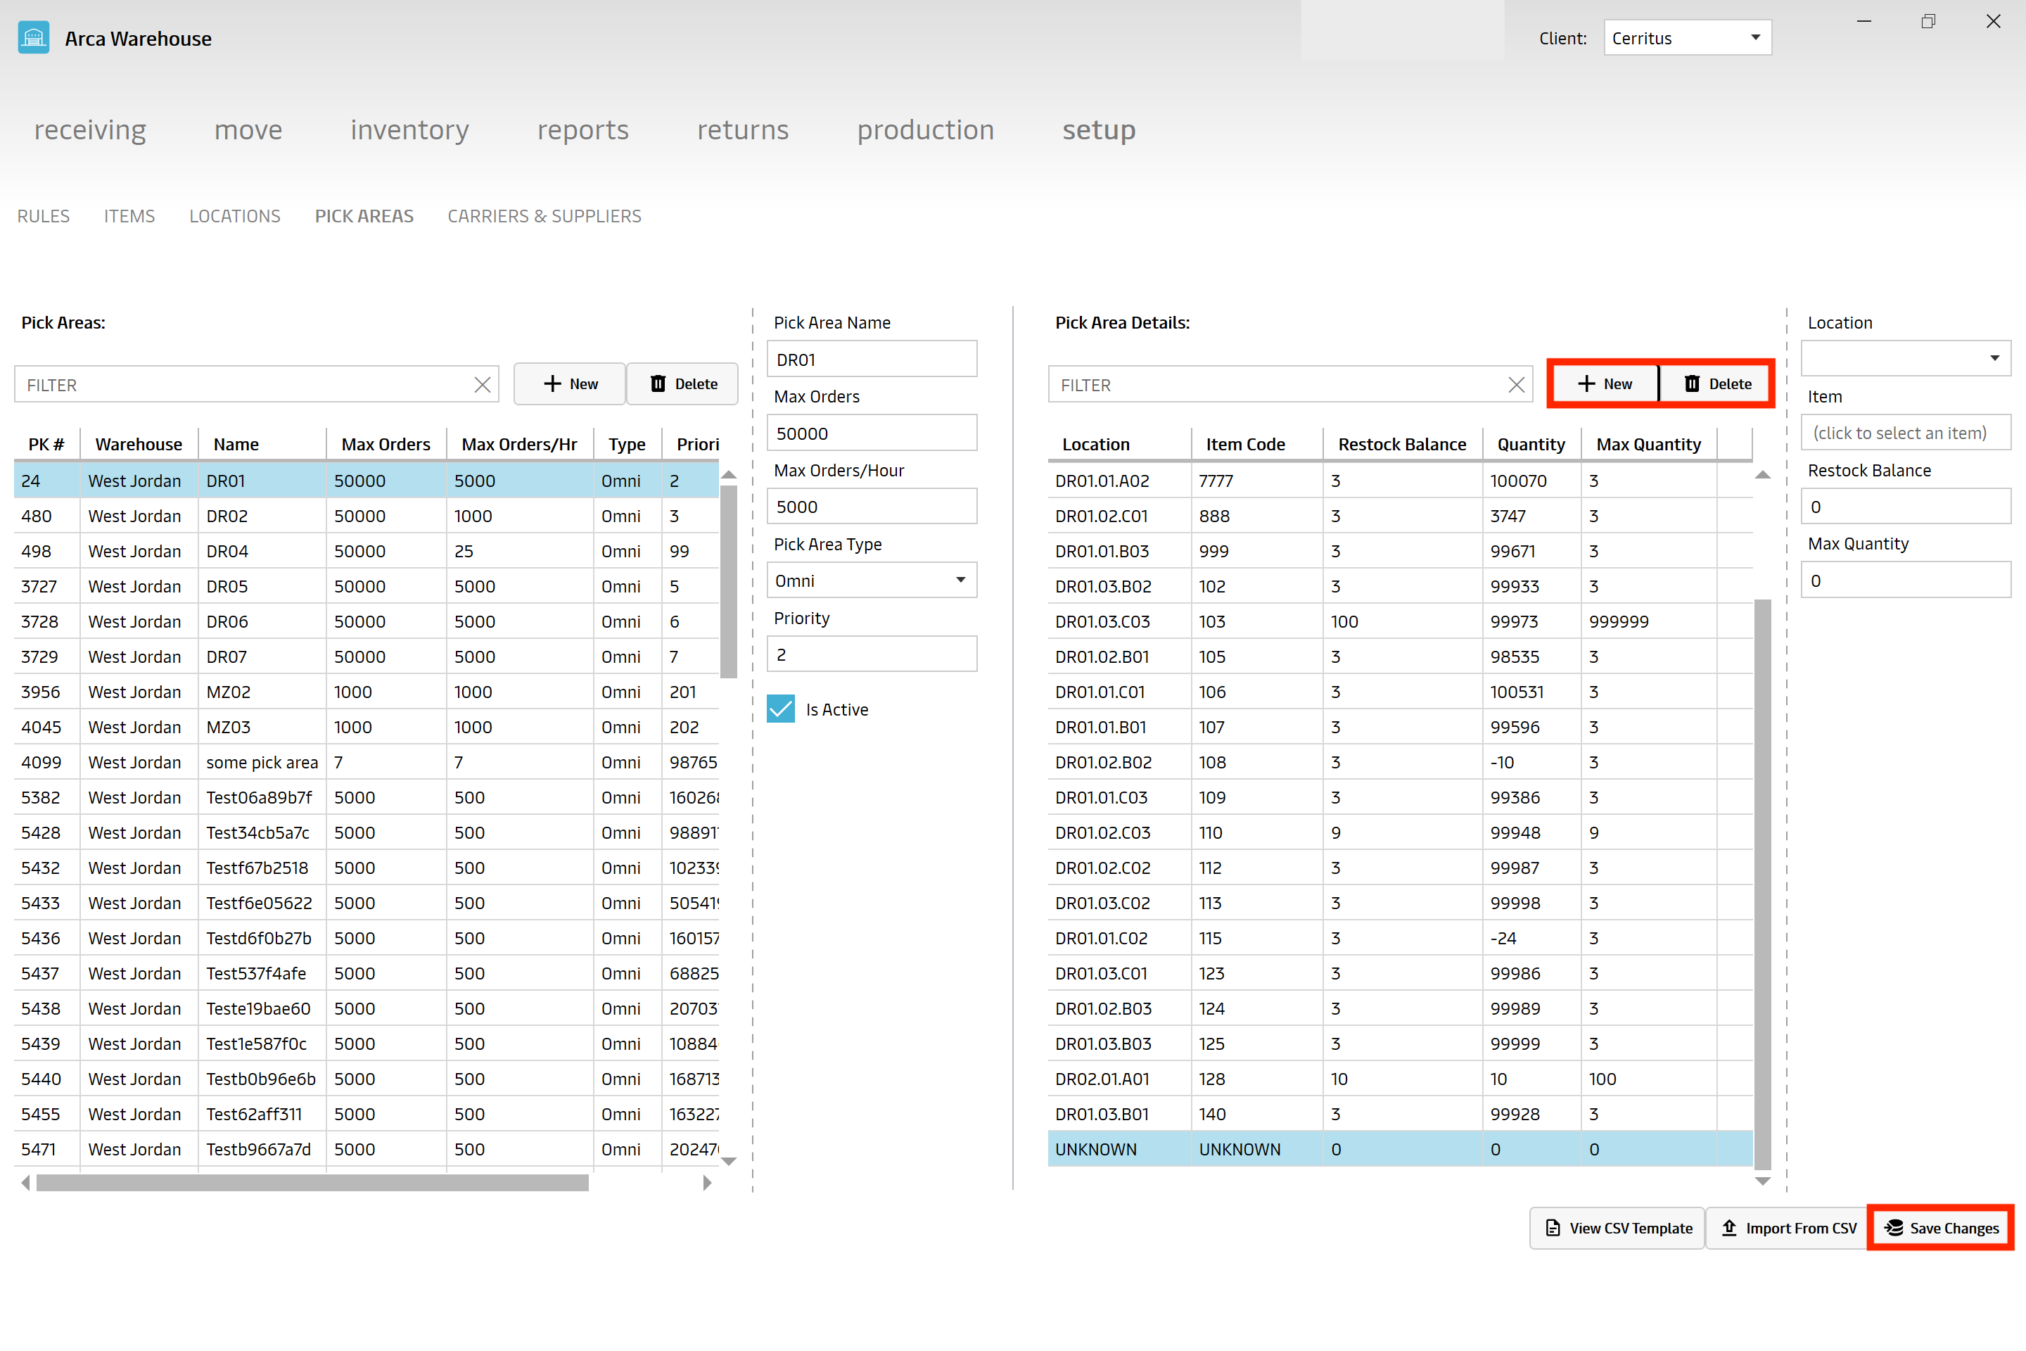Open the Client dropdown showing Cerritus

[1687, 38]
